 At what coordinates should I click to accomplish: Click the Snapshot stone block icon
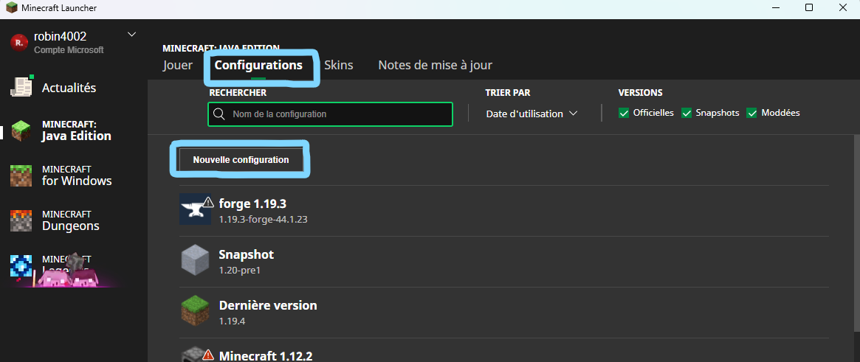(196, 260)
